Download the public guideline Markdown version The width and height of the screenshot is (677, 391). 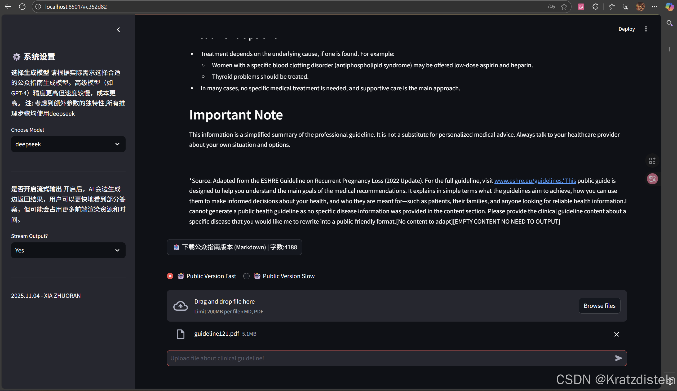pos(234,247)
